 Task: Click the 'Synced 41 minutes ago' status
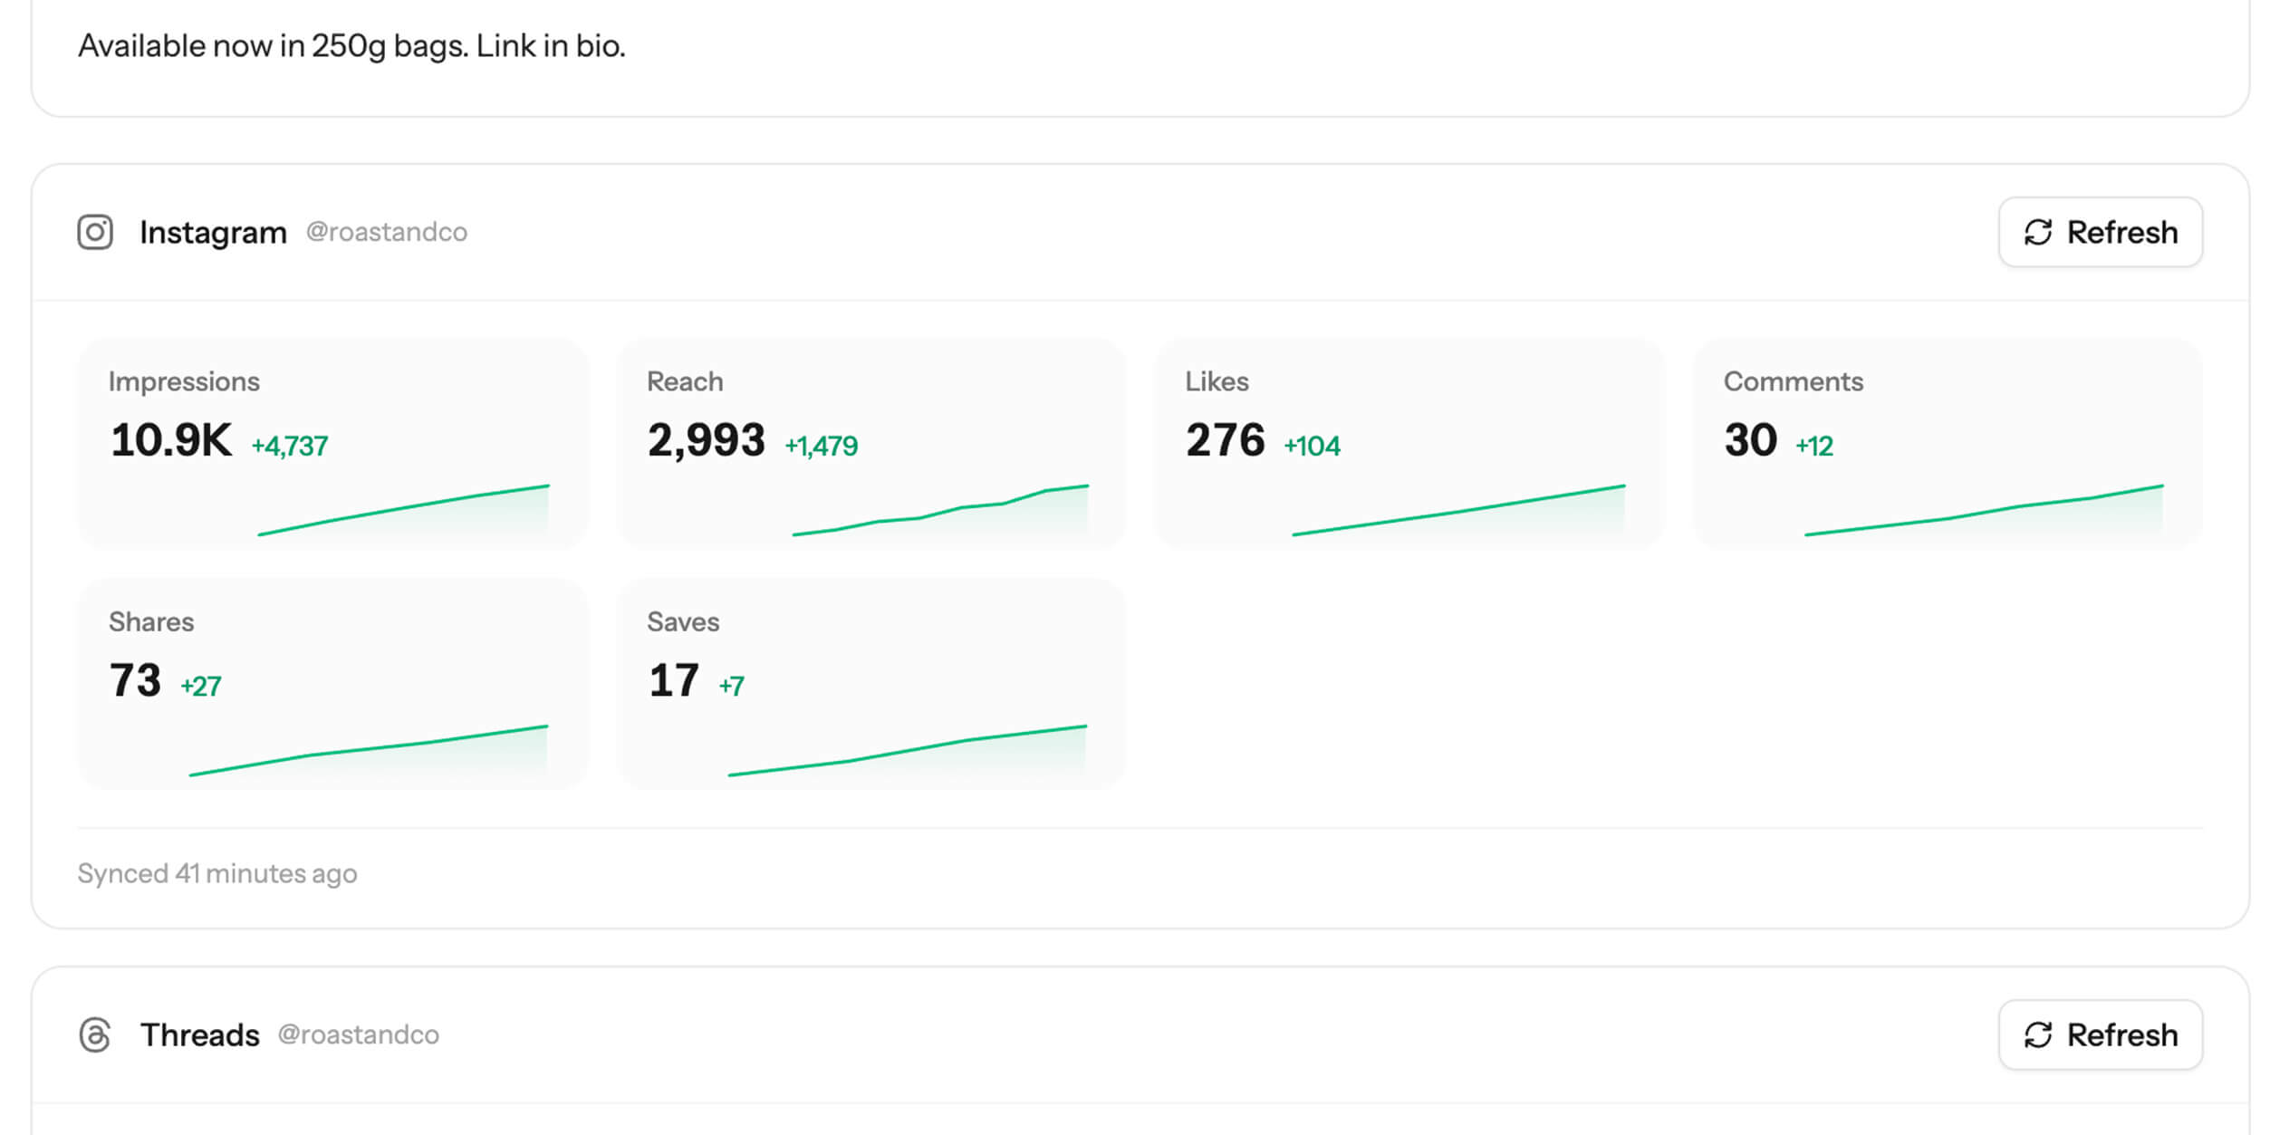[x=217, y=873]
